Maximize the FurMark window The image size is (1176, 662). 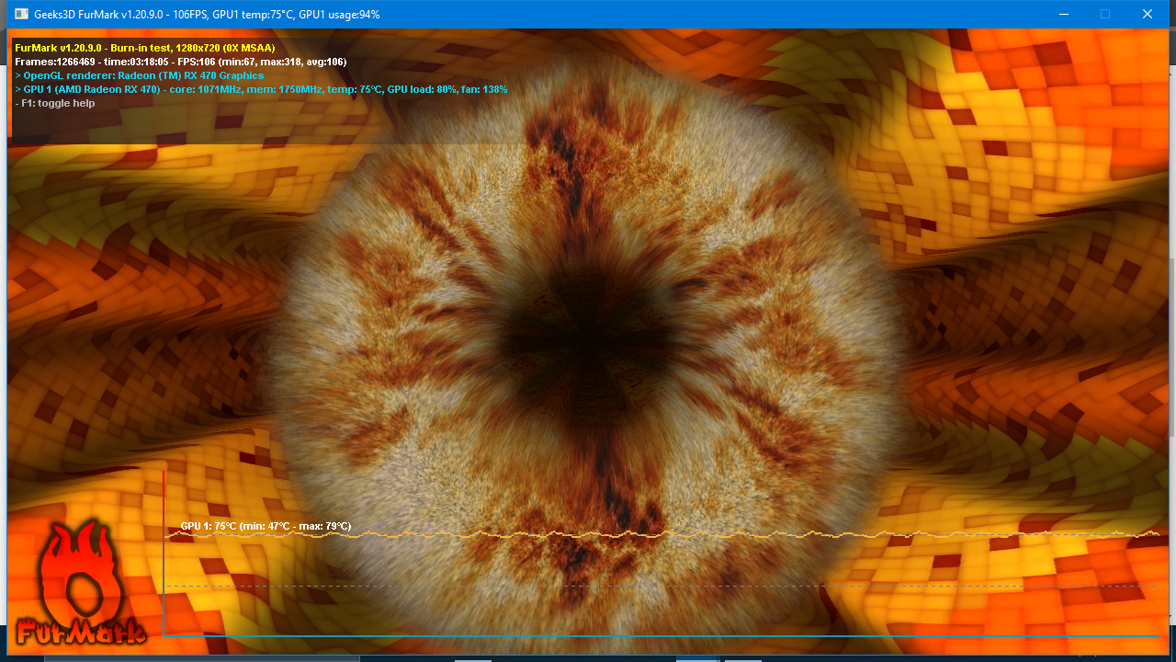click(1105, 15)
